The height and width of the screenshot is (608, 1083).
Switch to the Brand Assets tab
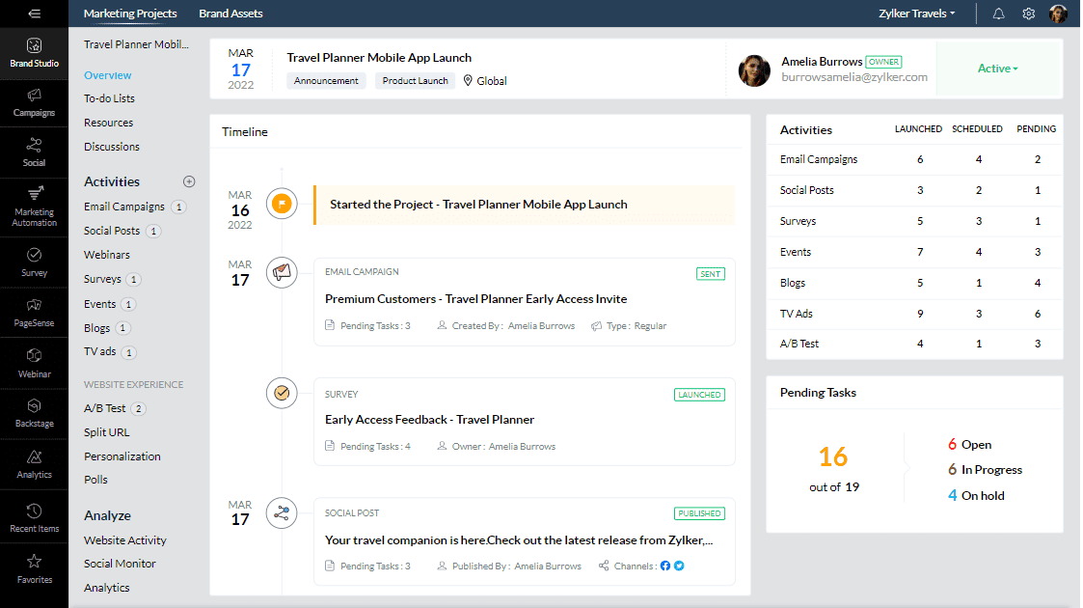[x=230, y=14]
